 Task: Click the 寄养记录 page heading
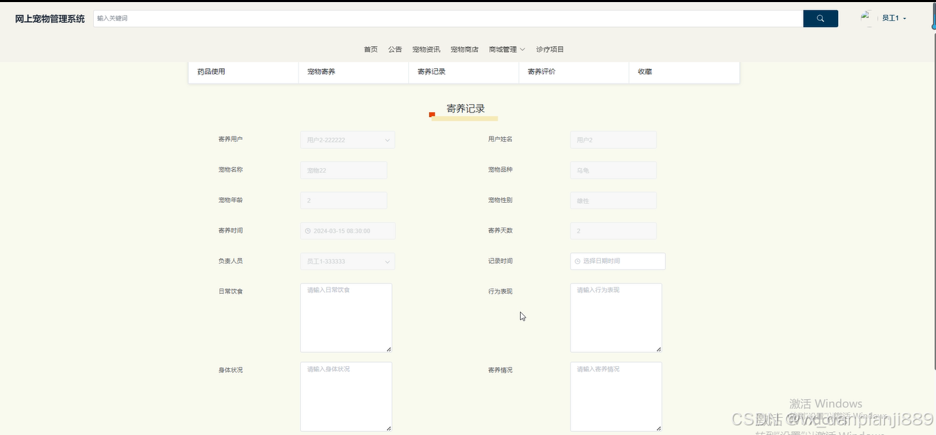pyautogui.click(x=466, y=109)
